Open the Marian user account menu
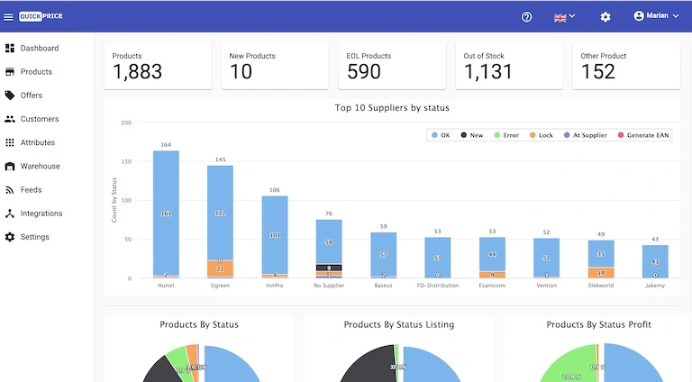Image resolution: width=692 pixels, height=382 pixels. tap(656, 16)
